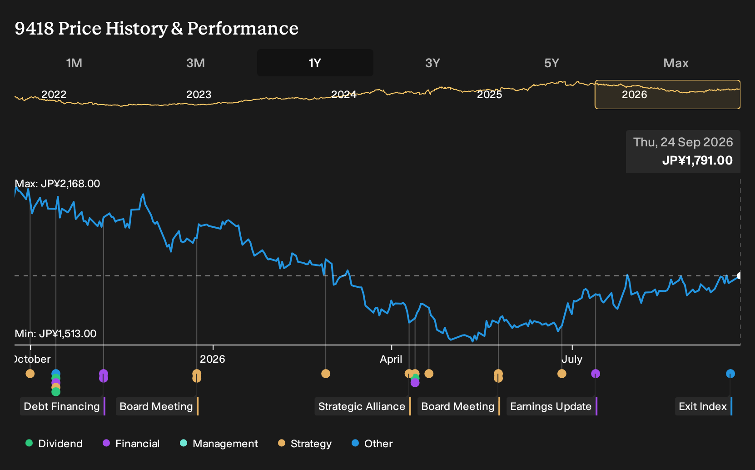Click the Earnings Update event label
The height and width of the screenshot is (470, 755).
coord(551,406)
